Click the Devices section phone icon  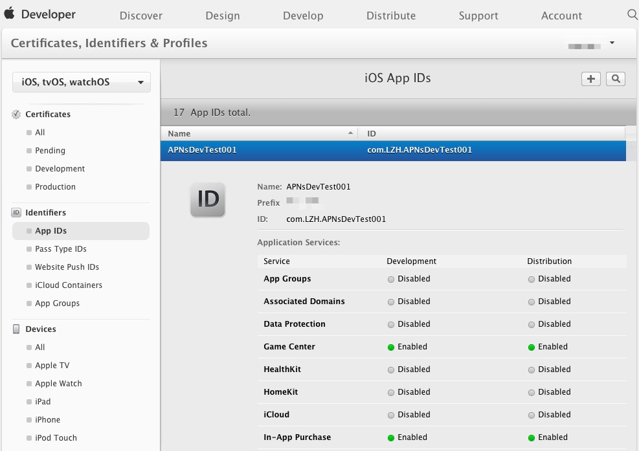(16, 329)
